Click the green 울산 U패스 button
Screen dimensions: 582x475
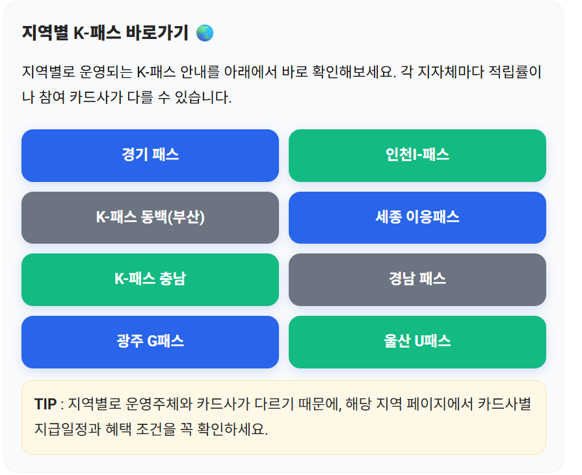click(418, 342)
